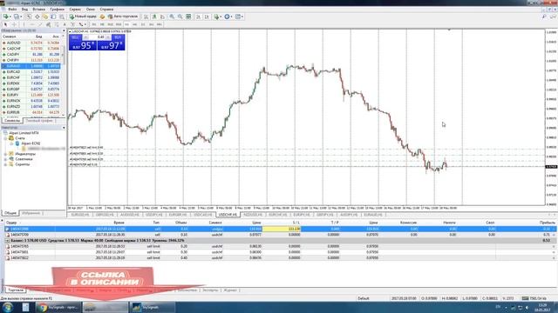Image resolution: width=558 pixels, height=313 pixels.
Task: Switch timeframe to D1
Action: [143, 24]
